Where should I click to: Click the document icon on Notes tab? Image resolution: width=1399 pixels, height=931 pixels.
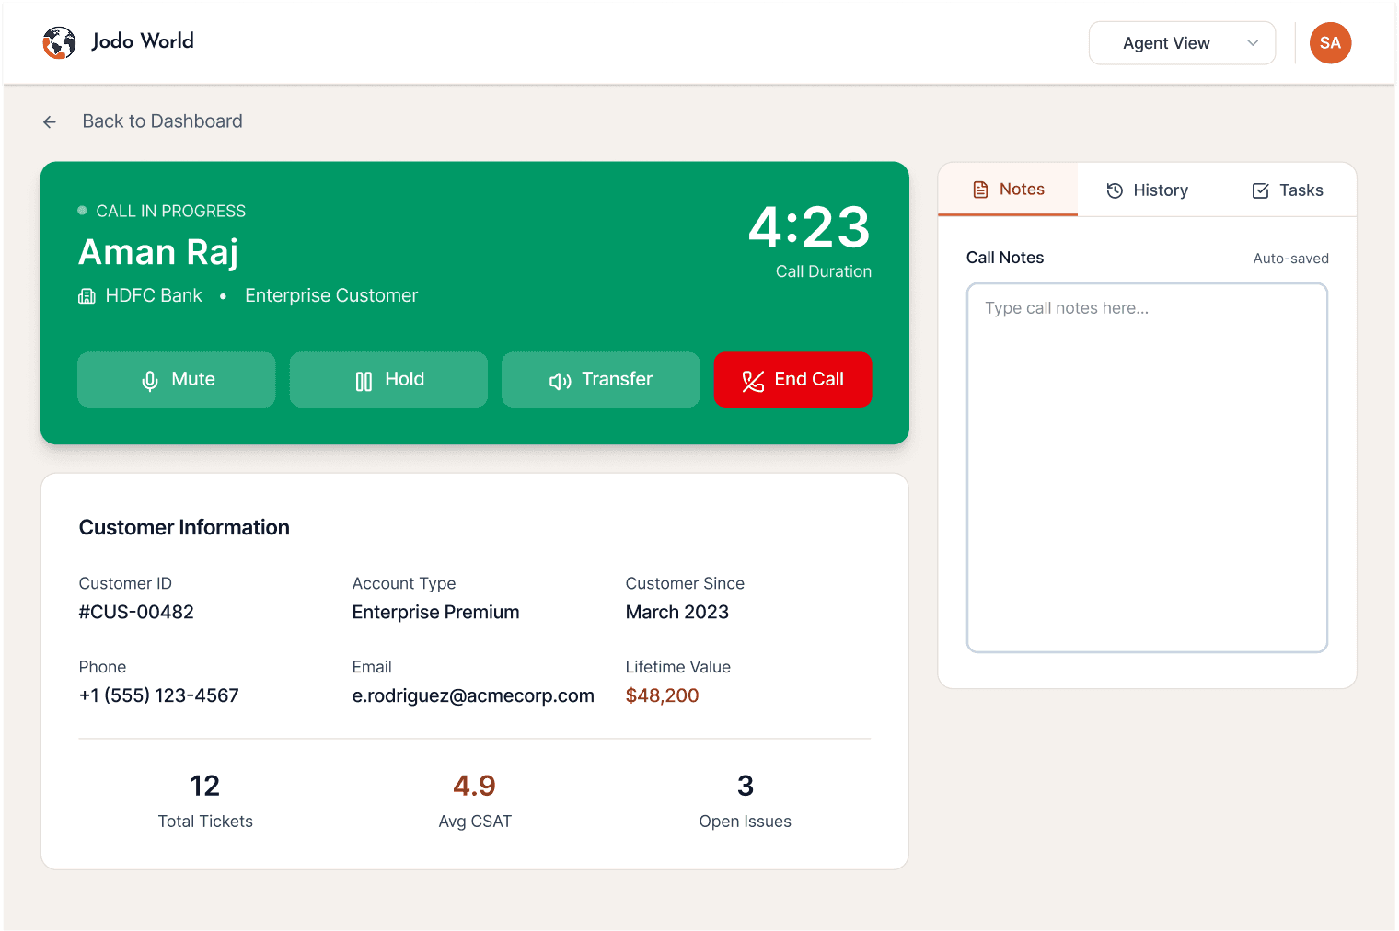[x=981, y=190]
